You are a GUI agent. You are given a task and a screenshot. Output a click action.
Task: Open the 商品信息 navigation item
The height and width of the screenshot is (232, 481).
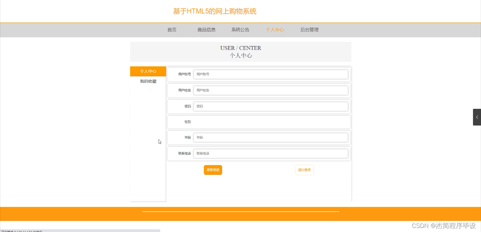[x=206, y=30]
